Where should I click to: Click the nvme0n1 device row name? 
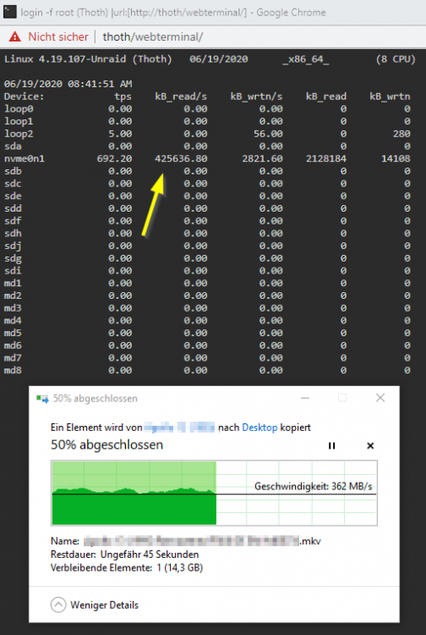pos(25,158)
